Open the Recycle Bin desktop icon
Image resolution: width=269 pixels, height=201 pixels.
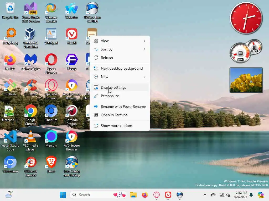tap(10, 10)
